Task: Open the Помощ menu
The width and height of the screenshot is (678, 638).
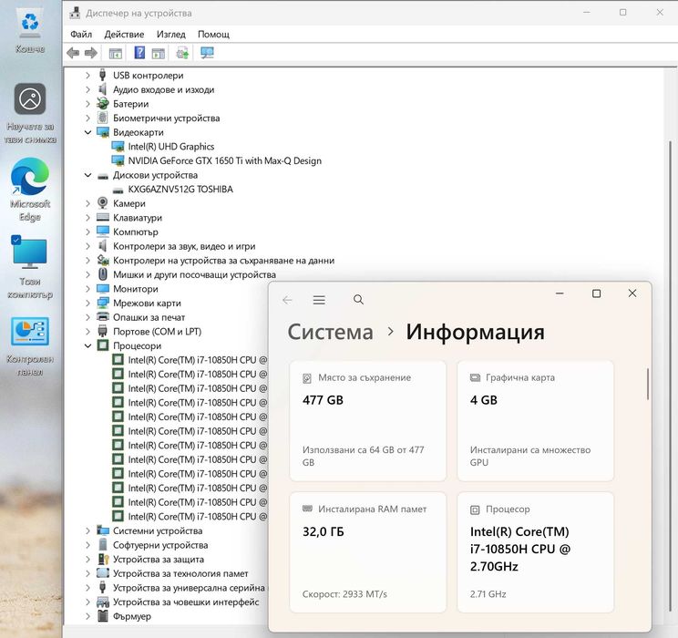Action: [213, 34]
